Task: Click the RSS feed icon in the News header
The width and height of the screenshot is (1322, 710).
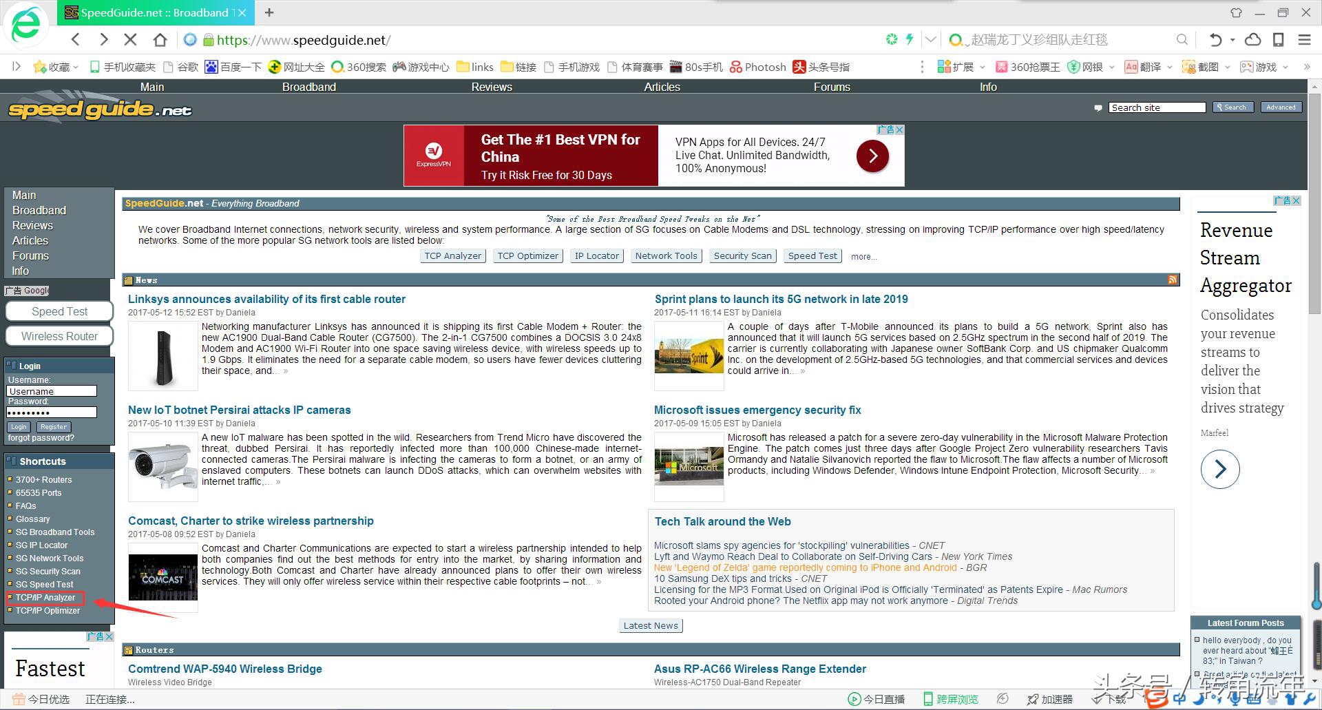Action: pyautogui.click(x=1173, y=280)
